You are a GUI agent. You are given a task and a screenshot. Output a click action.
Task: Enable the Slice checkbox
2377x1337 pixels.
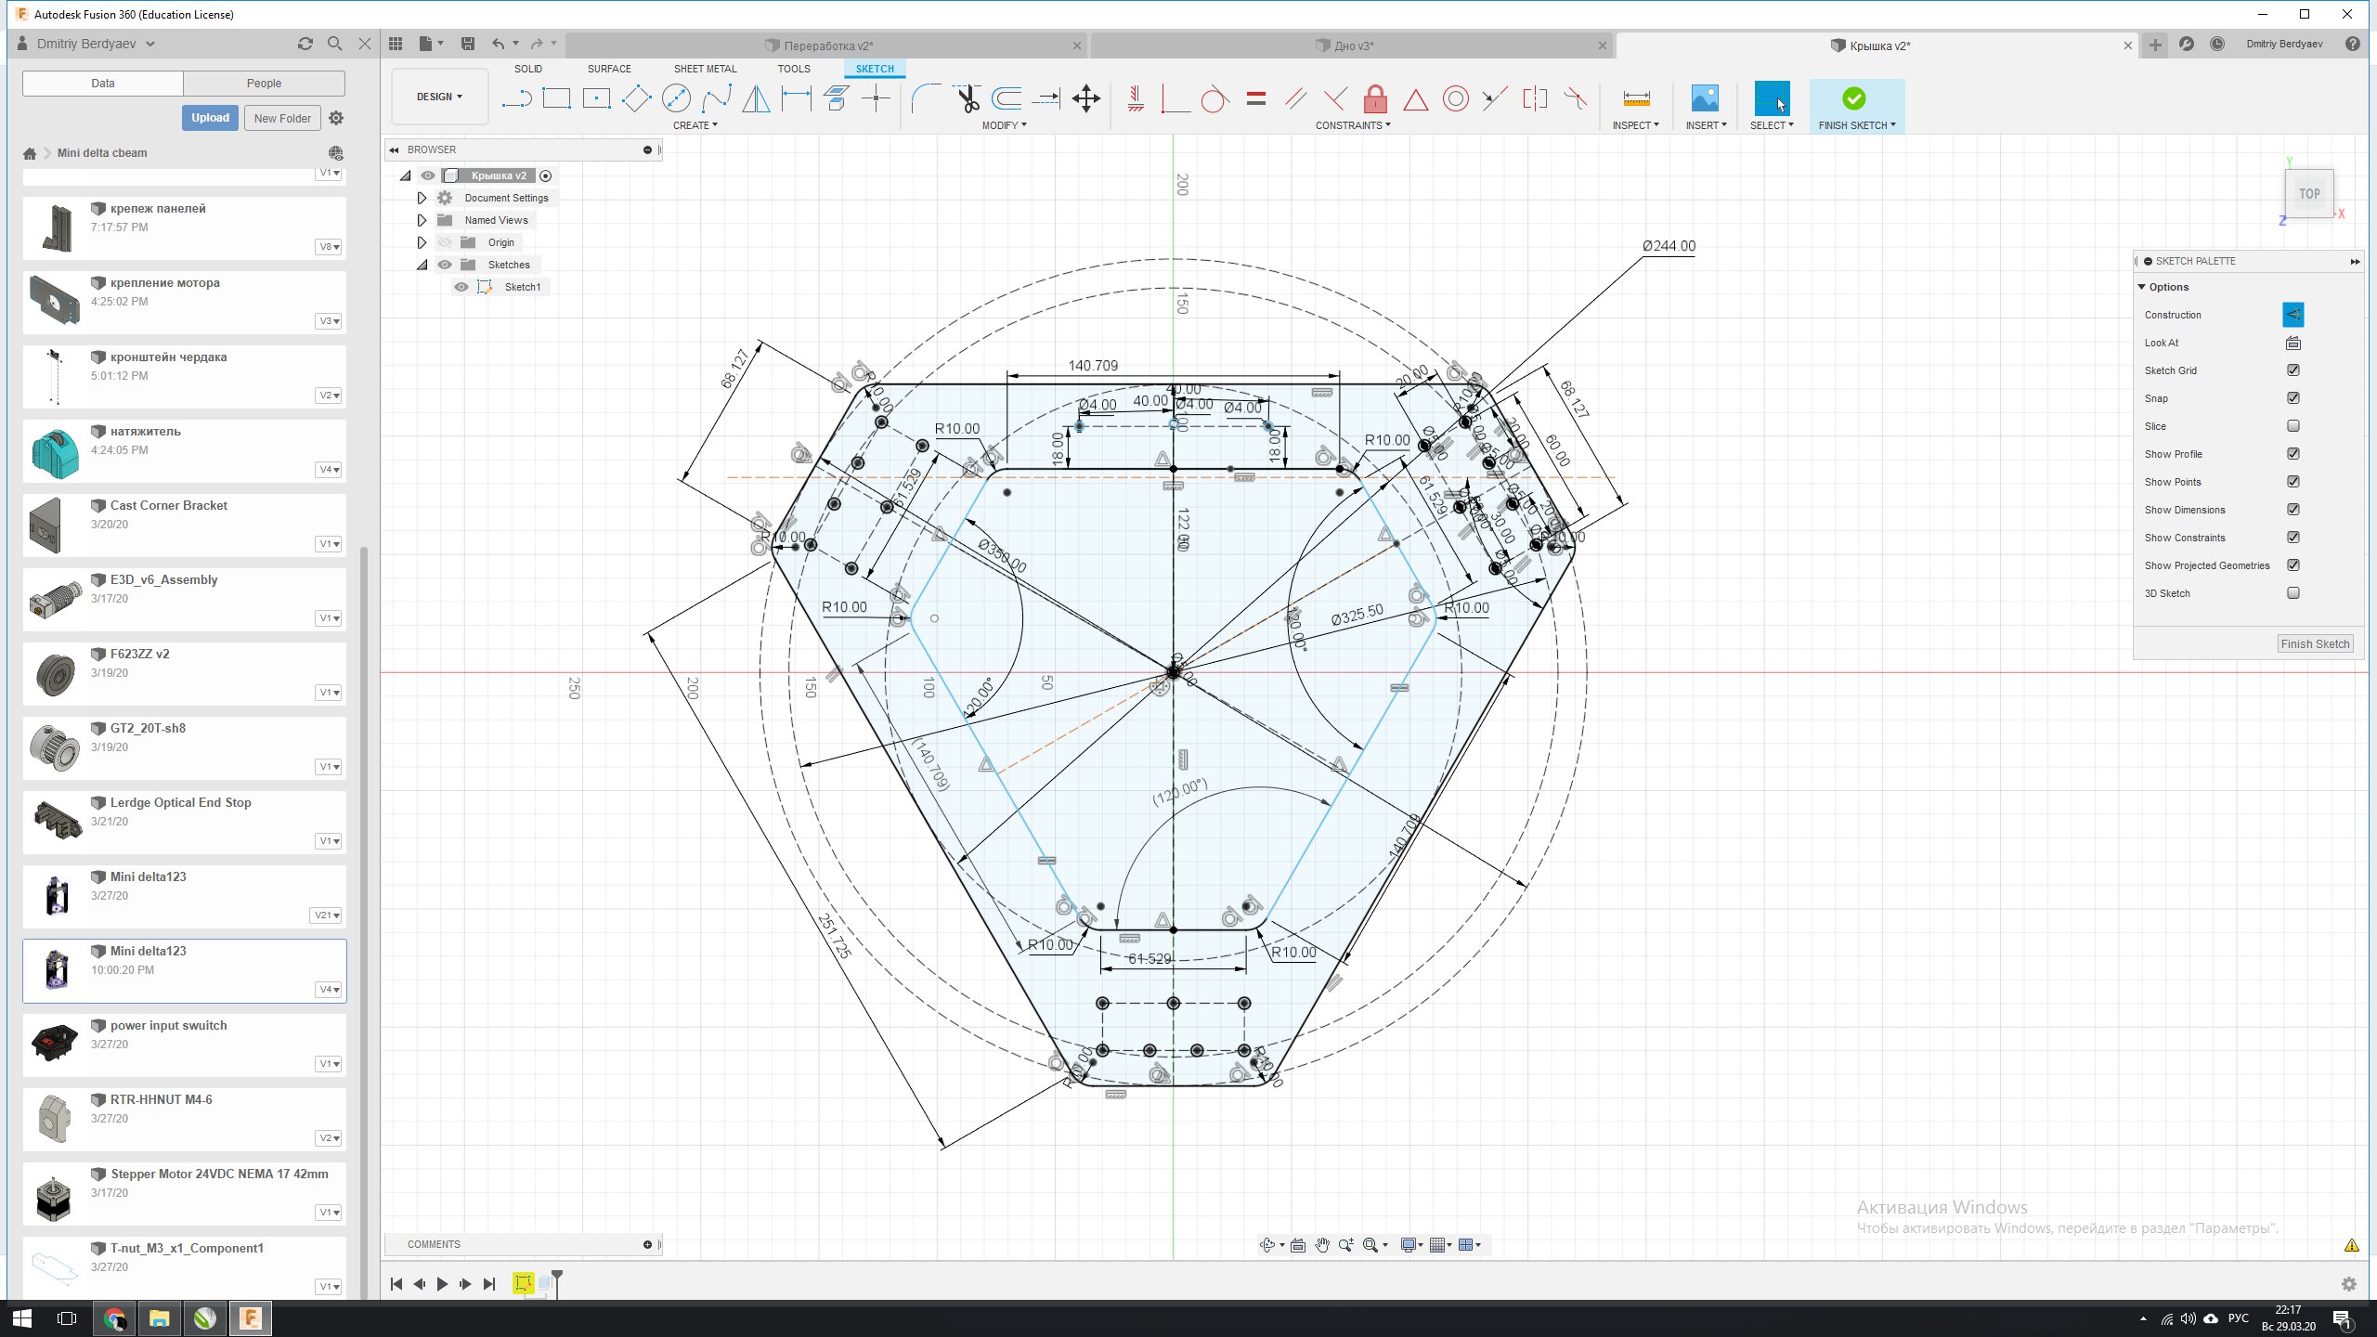pos(2293,426)
